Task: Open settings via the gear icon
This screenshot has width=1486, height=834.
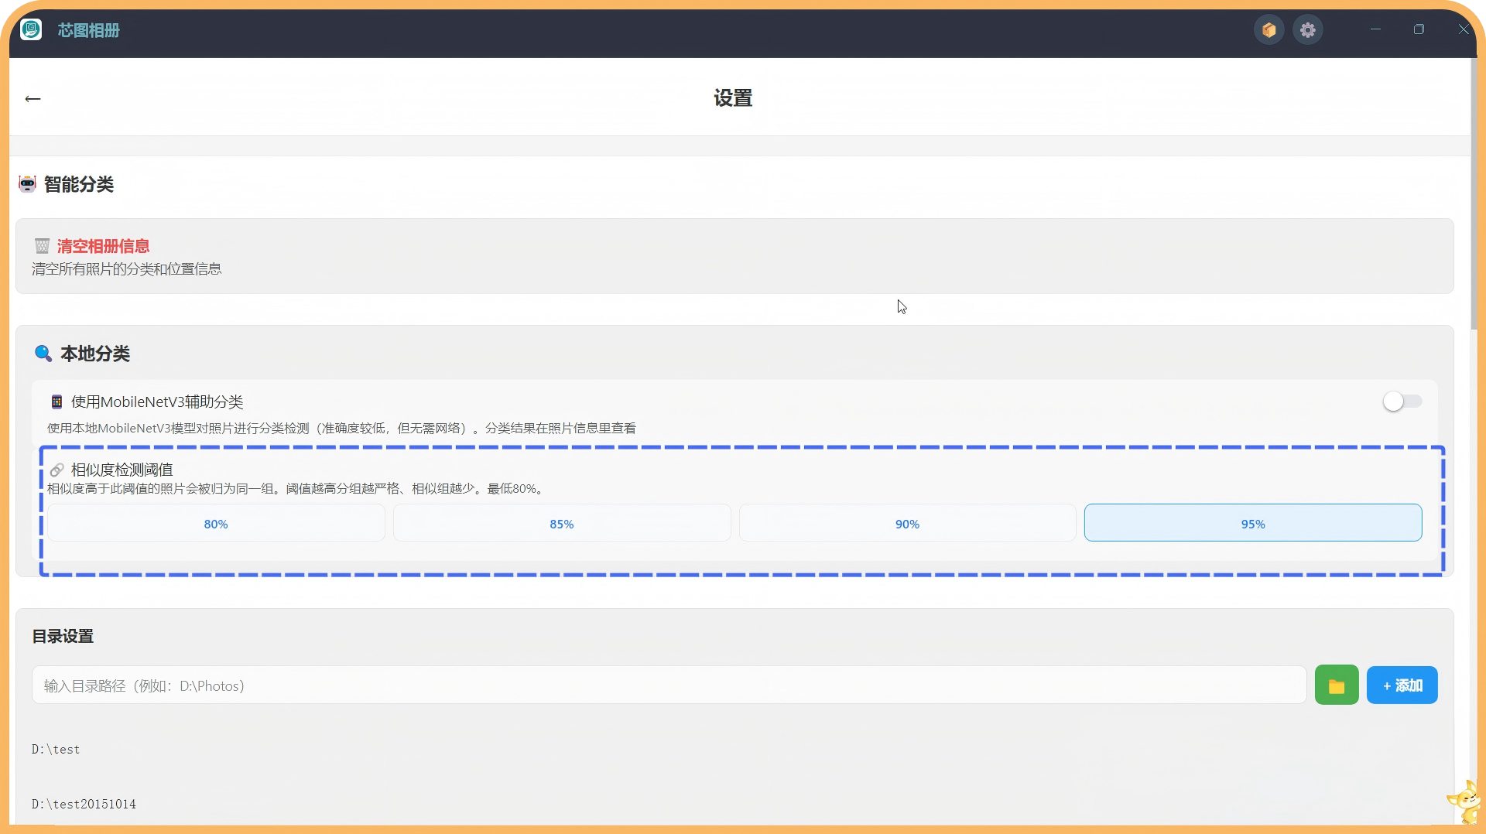Action: pos(1307,30)
